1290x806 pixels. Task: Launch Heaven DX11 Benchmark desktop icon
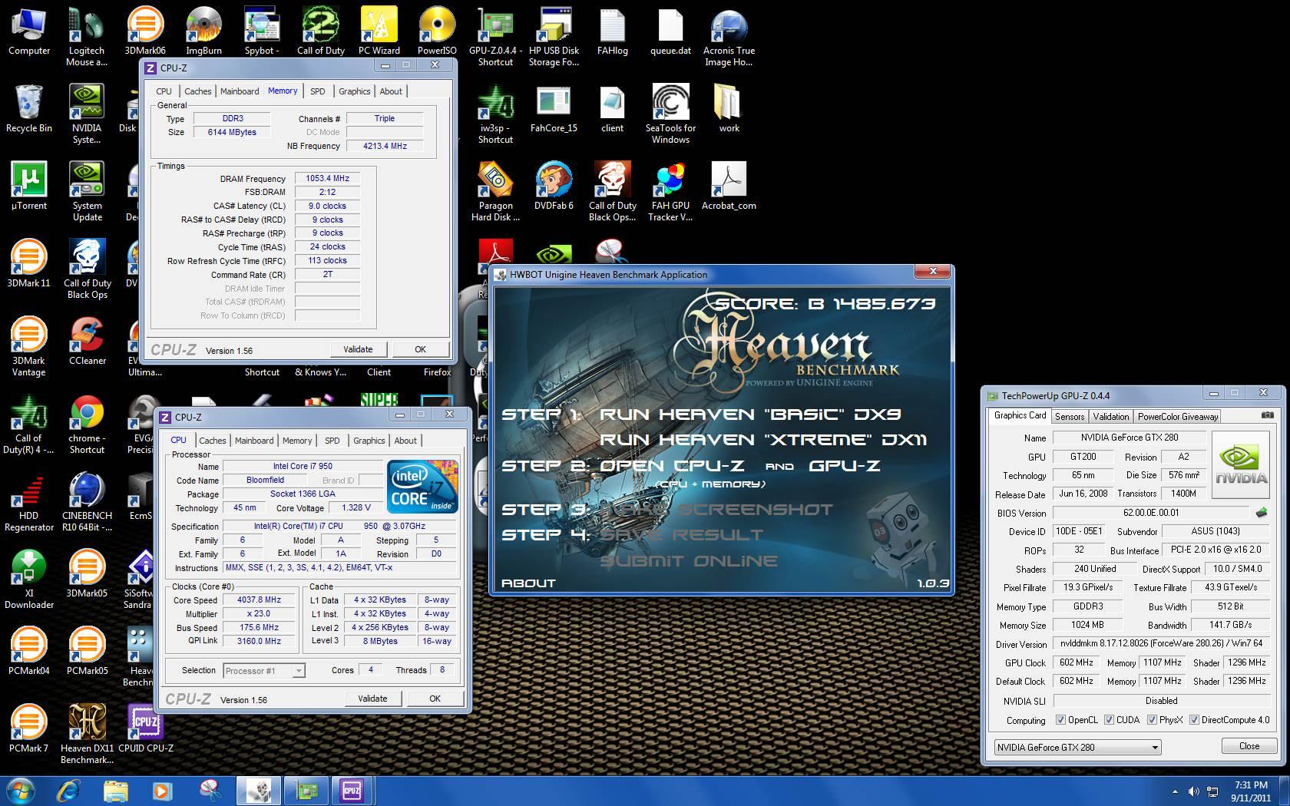[x=87, y=735]
